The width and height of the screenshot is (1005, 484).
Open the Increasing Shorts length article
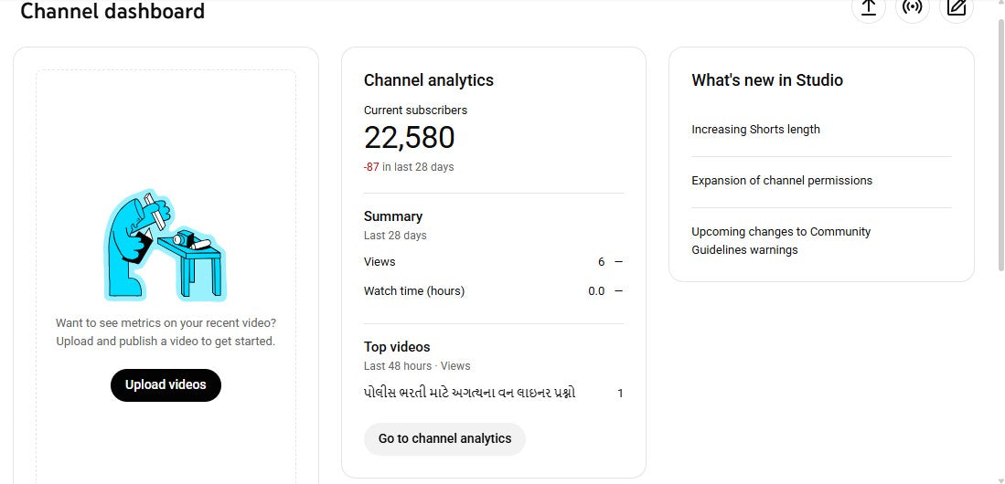(x=755, y=130)
